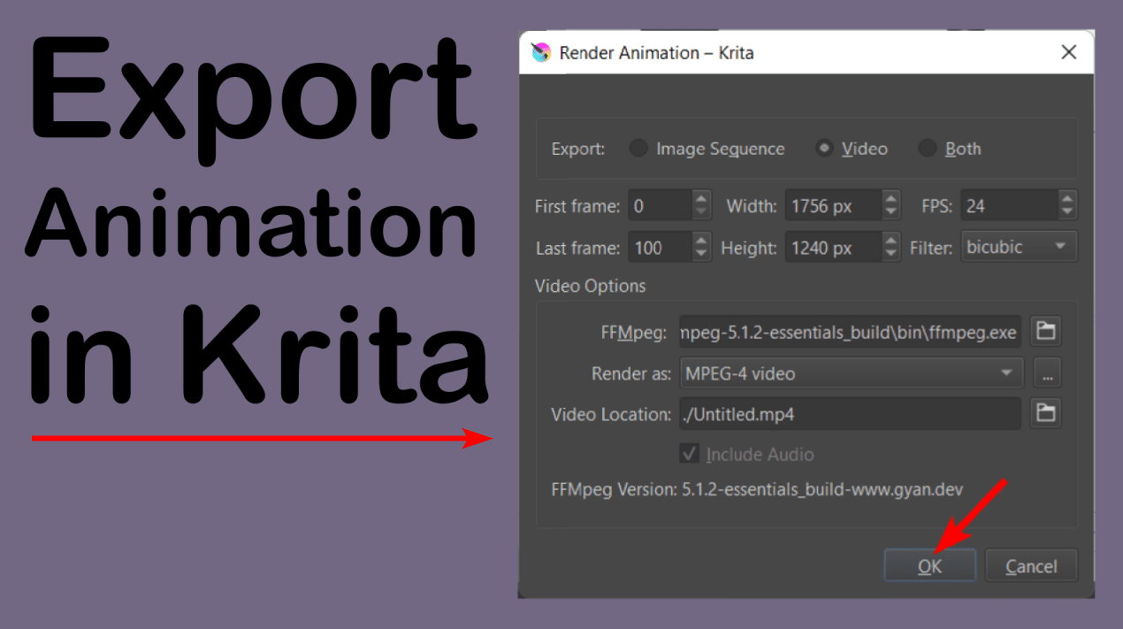
Task: Open file browser for FFMpeg path
Action: pyautogui.click(x=1046, y=331)
